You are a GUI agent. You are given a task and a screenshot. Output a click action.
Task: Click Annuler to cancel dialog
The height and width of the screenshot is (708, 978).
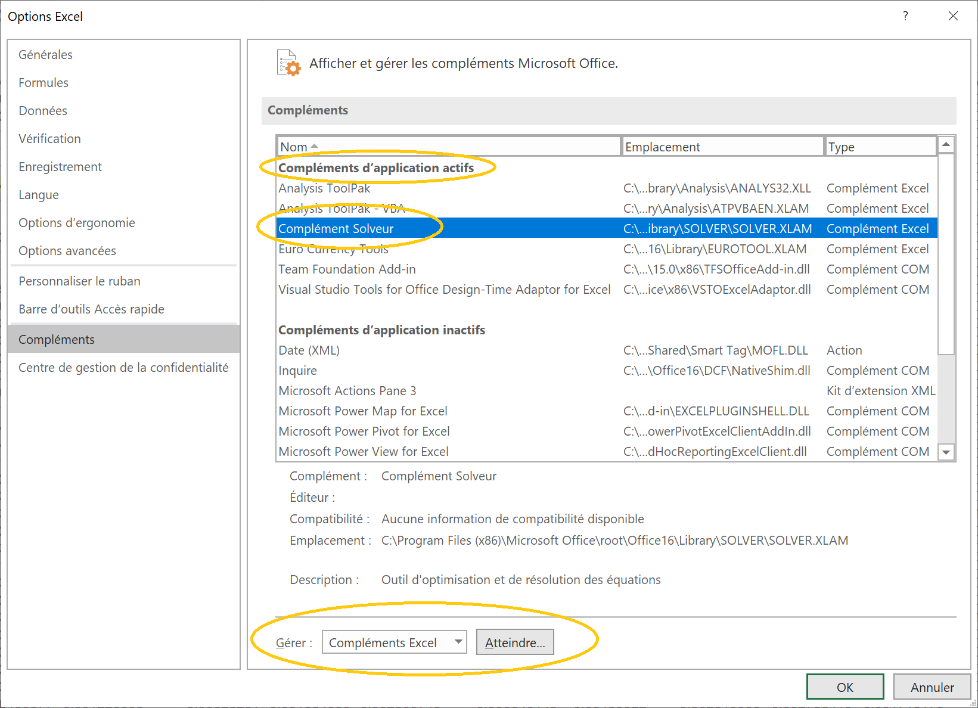[x=932, y=687]
